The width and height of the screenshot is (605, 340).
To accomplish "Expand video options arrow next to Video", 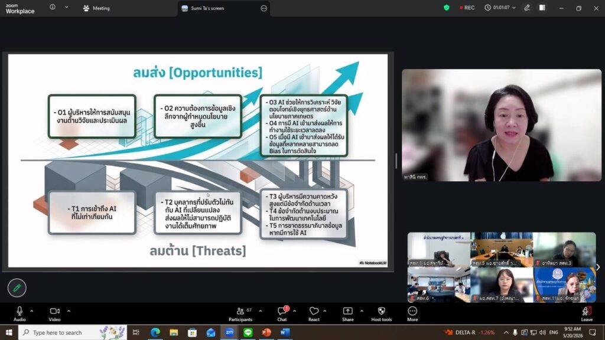I will tap(69, 310).
